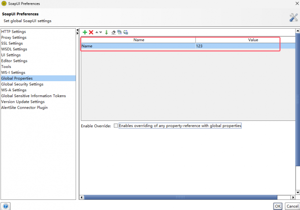Click the horizontal scrollbar left arrow
This screenshot has height=210, width=300.
tap(82, 197)
